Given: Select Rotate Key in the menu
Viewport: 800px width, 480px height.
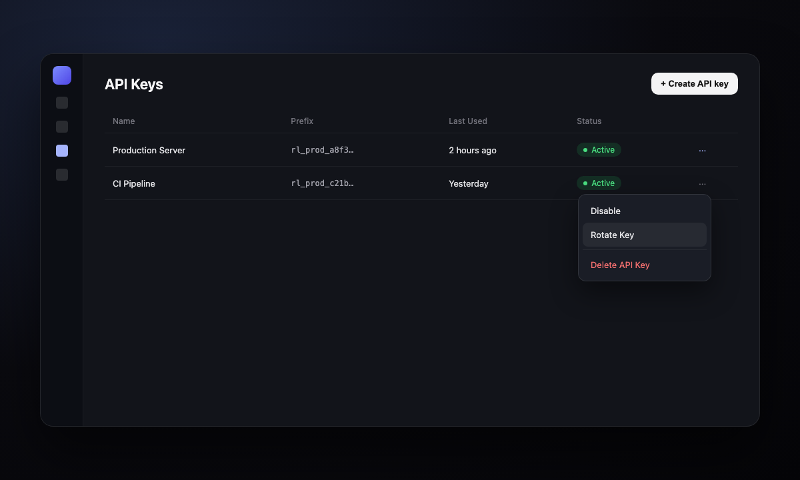Looking at the screenshot, I should point(644,235).
